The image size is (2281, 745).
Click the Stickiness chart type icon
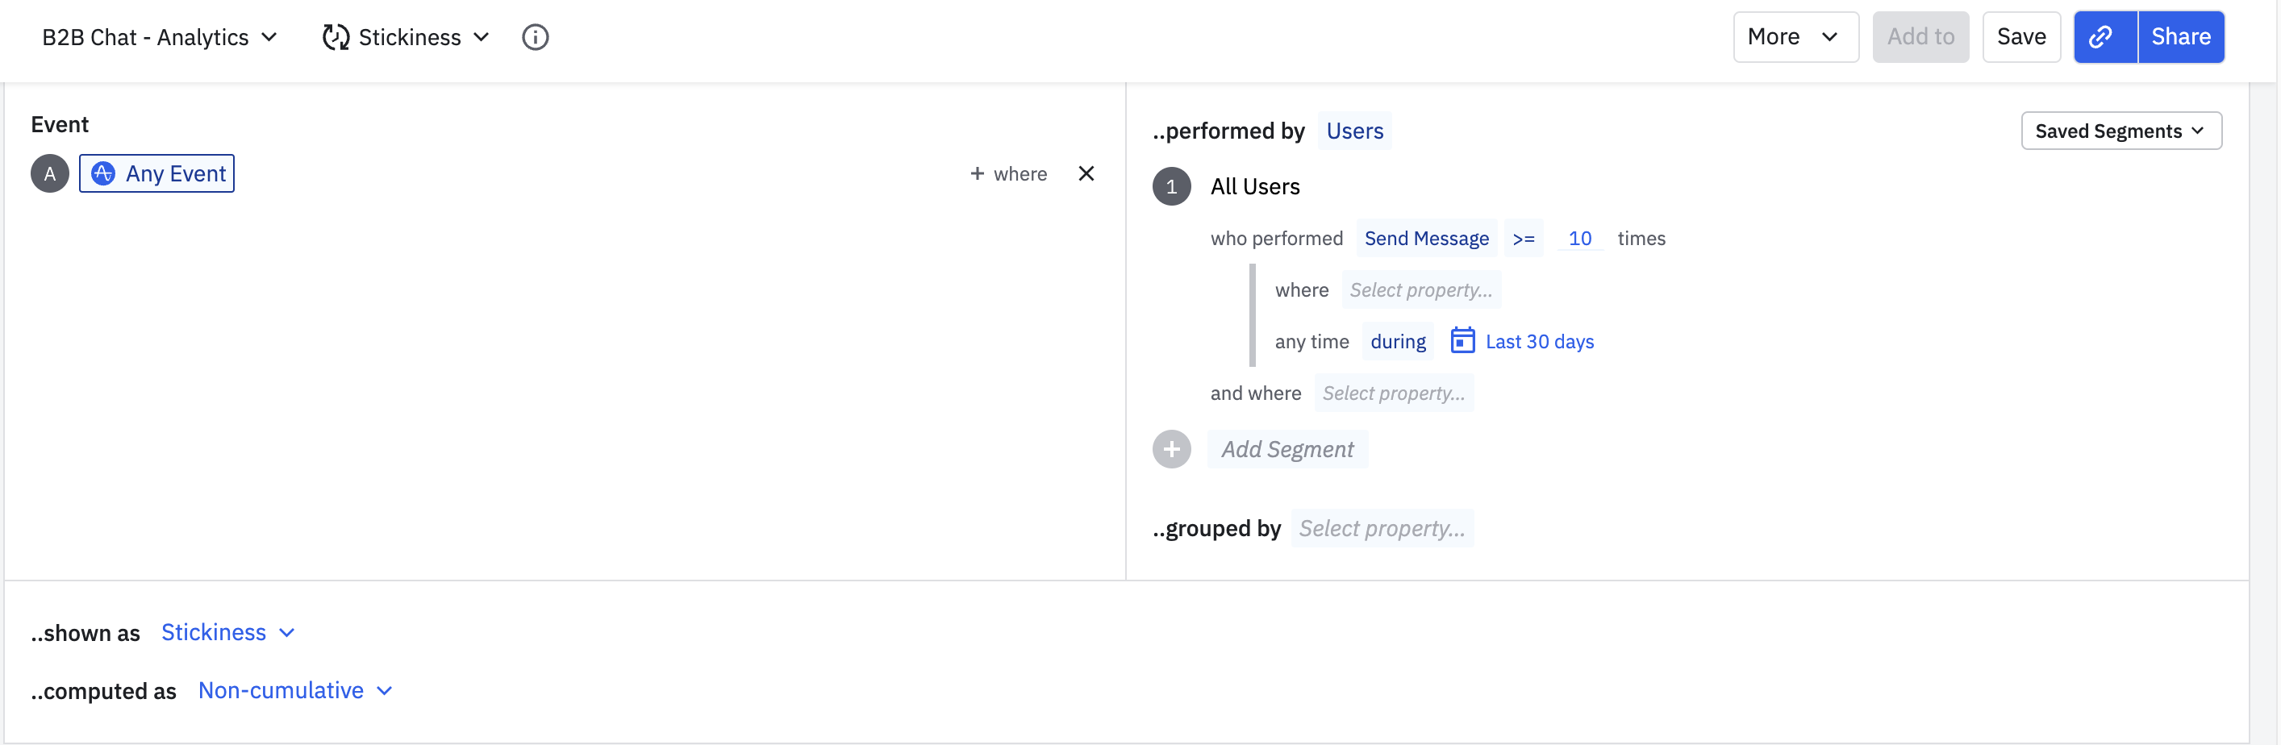[x=336, y=37]
